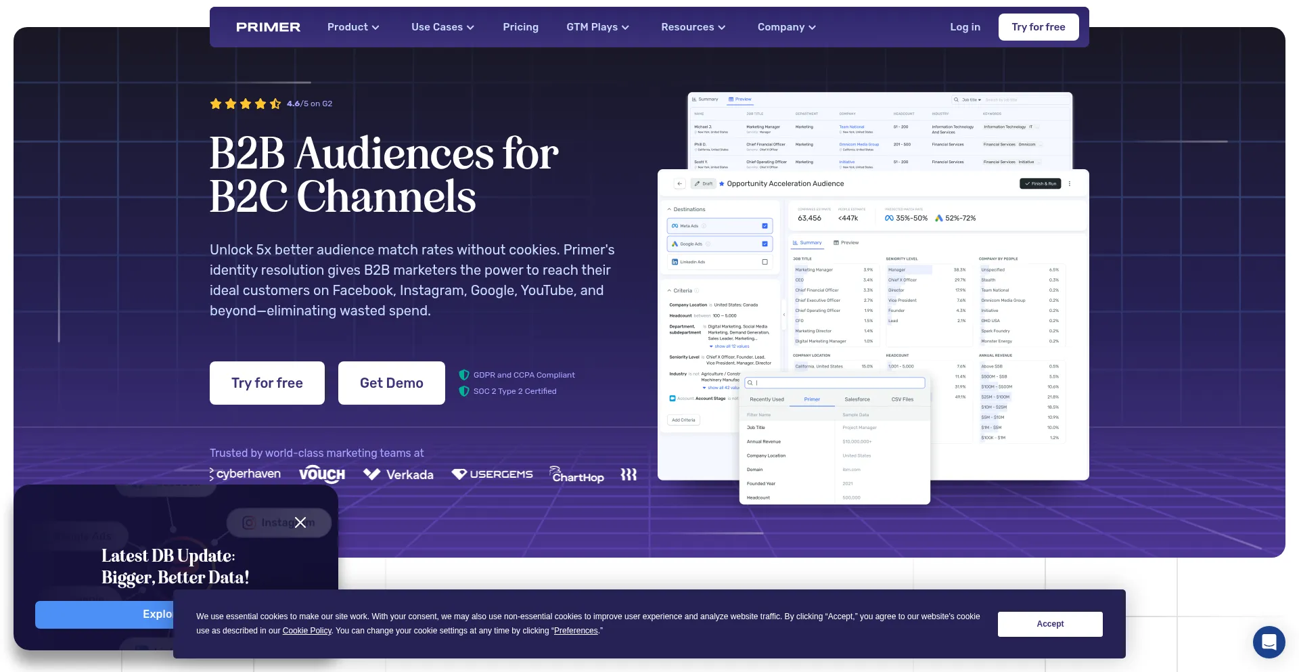
Task: Expand the Use Cases dropdown menu
Action: 442,27
